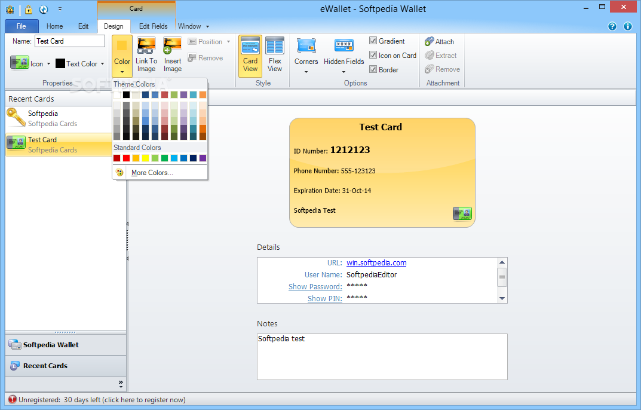Click the Card contextual tab header

tap(136, 8)
